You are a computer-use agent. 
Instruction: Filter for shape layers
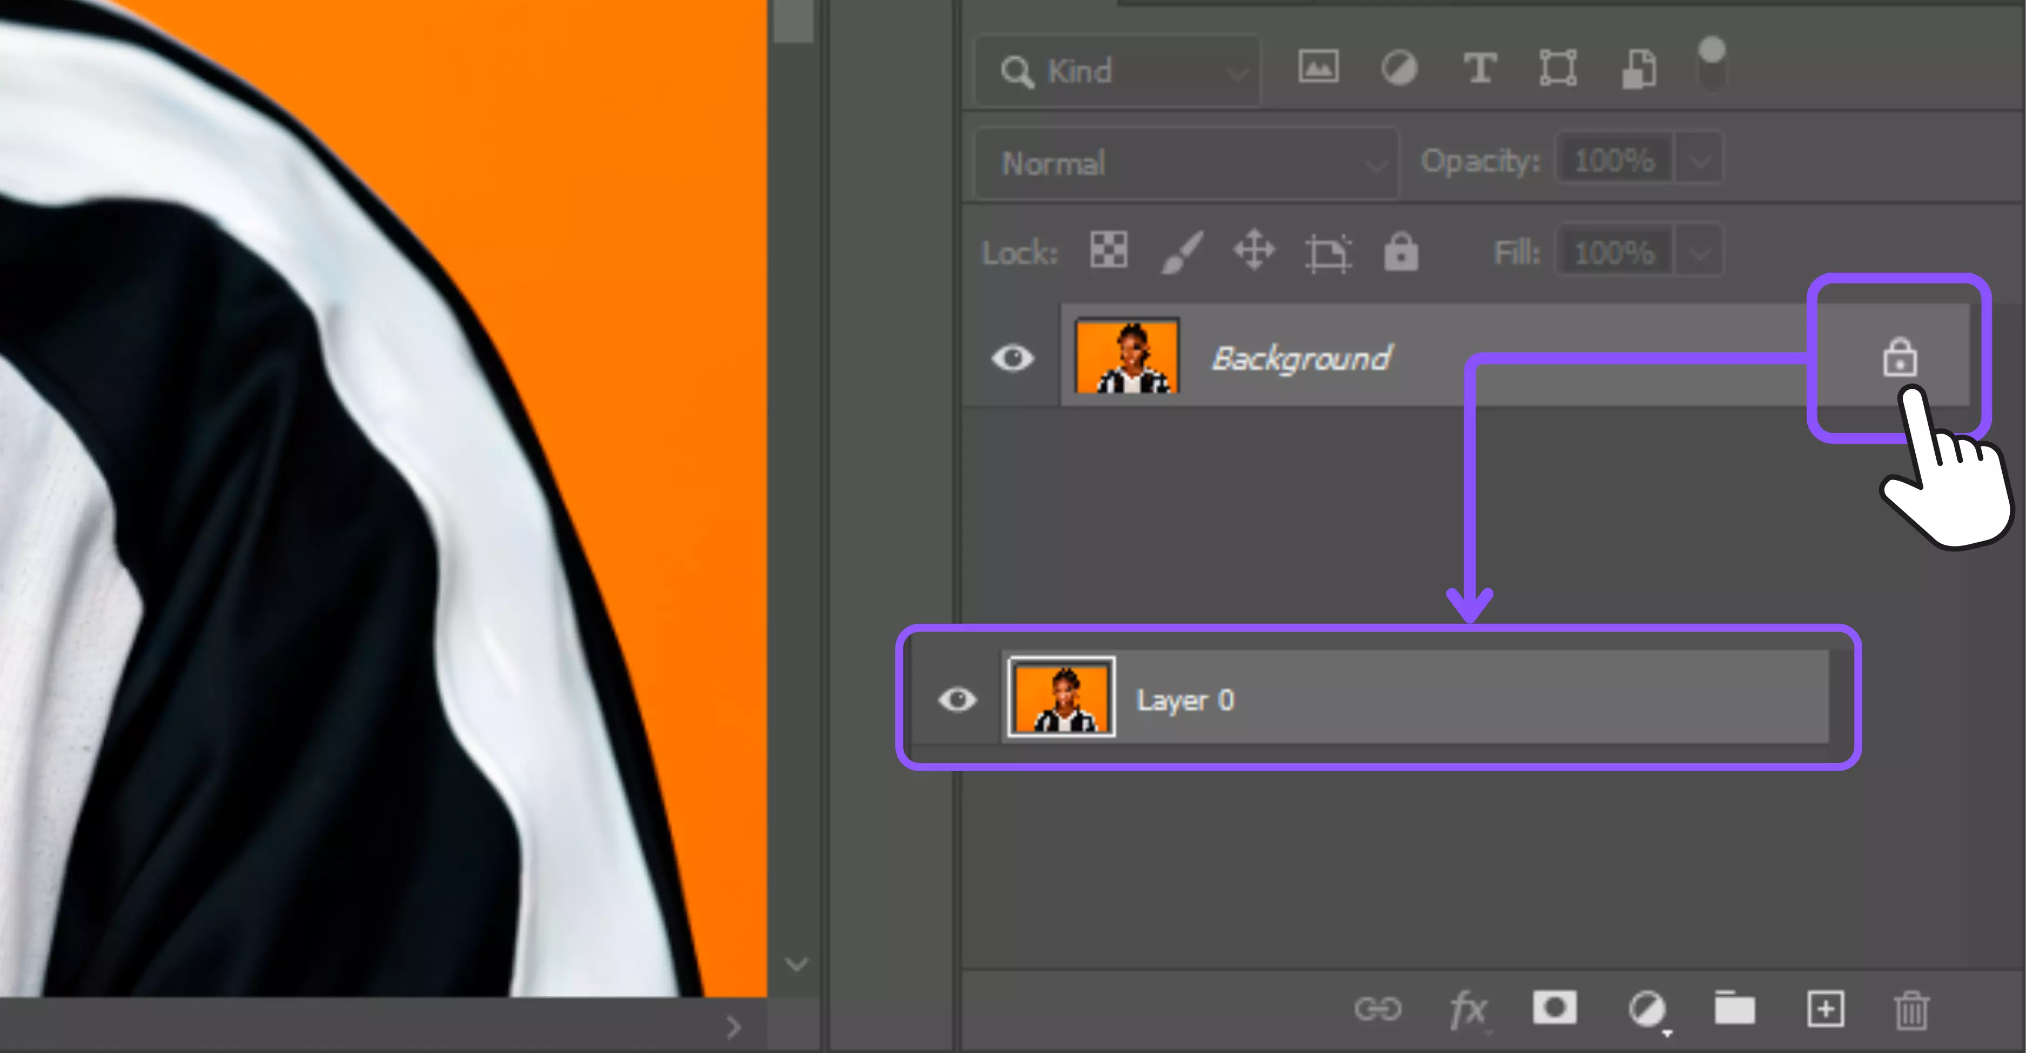click(1558, 67)
